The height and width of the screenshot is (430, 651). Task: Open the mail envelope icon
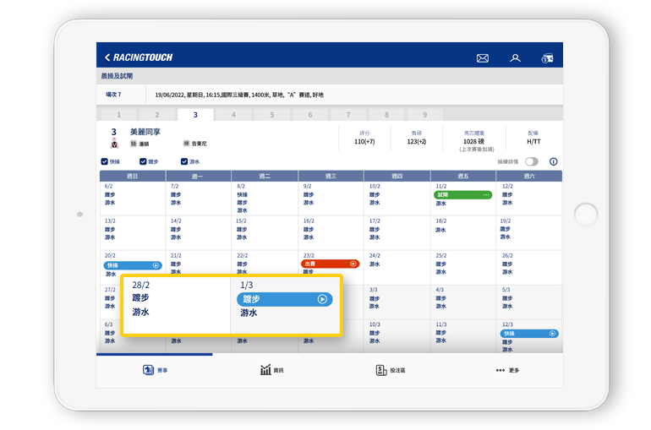[483, 58]
